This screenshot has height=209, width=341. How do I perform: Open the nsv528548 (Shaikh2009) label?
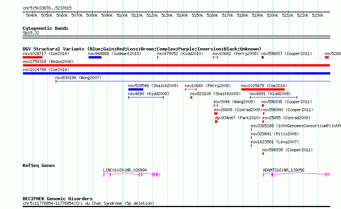click(x=153, y=86)
